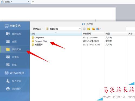Click the date 2015/11/4 20:29

click(91, 41)
